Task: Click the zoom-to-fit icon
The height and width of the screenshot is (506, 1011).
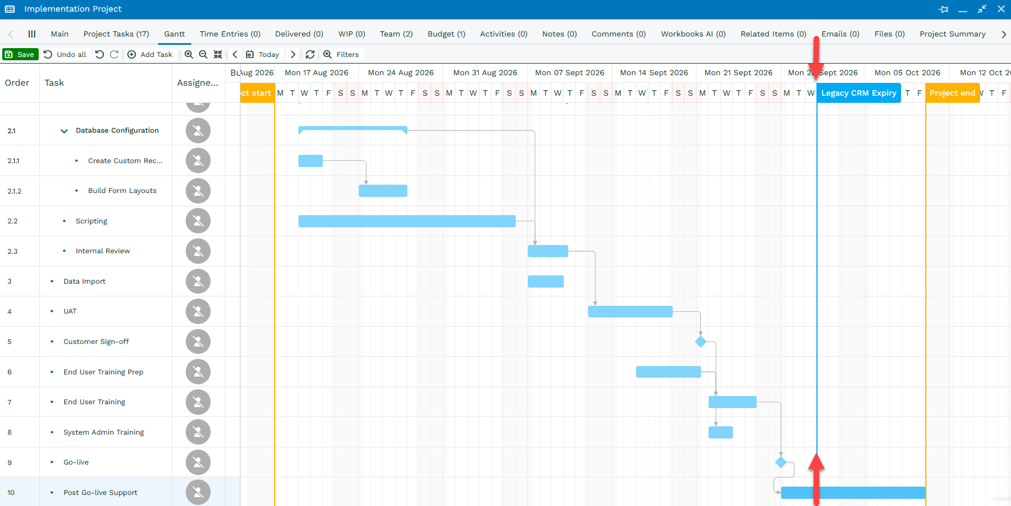Action: coord(218,54)
